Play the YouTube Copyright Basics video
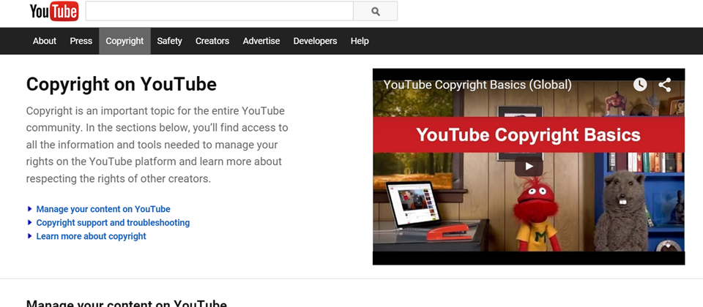 click(x=528, y=166)
